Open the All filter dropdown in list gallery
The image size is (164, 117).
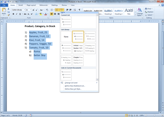pyautogui.click(x=63, y=13)
